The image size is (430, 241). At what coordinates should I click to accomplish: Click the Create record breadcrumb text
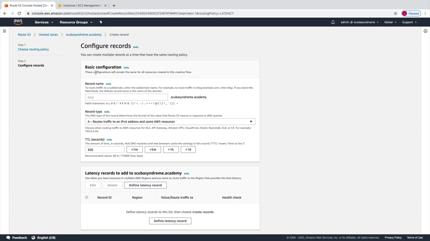click(119, 34)
